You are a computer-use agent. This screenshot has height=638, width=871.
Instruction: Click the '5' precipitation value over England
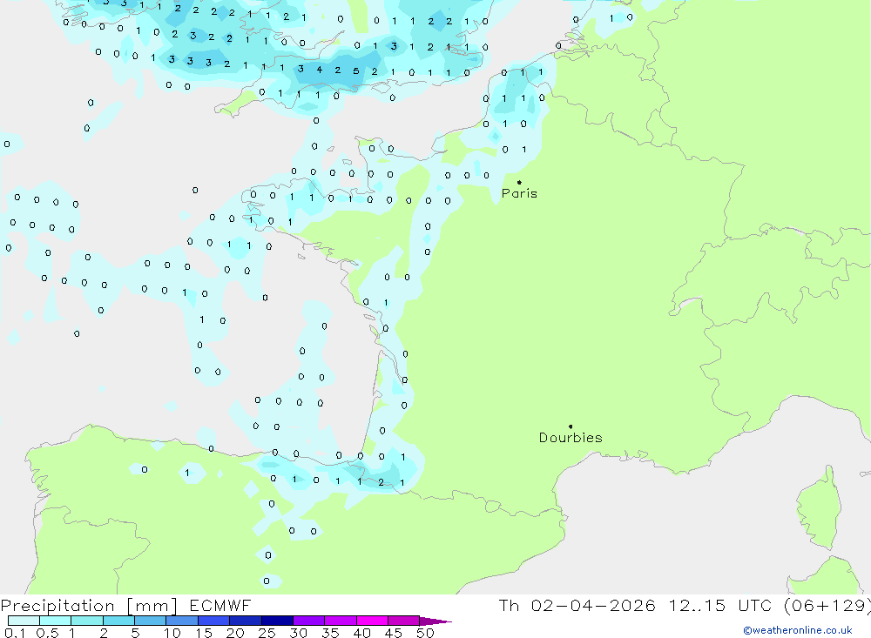tap(356, 71)
